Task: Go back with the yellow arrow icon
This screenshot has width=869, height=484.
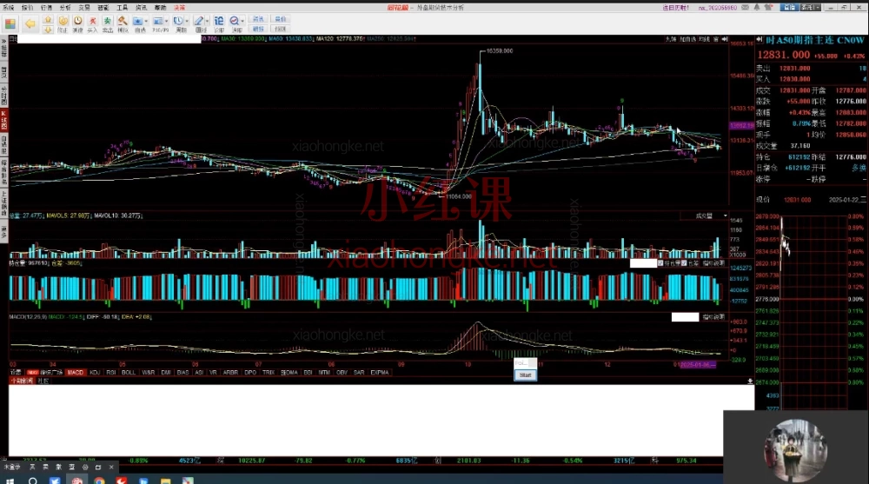Action: click(x=30, y=23)
